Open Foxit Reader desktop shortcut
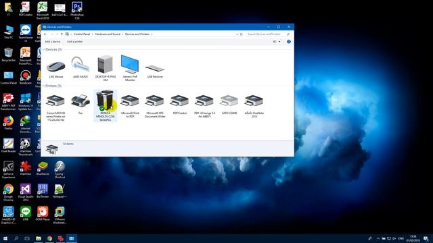 tap(8, 146)
